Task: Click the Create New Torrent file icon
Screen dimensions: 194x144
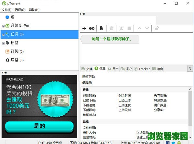Action: click(x=102, y=29)
